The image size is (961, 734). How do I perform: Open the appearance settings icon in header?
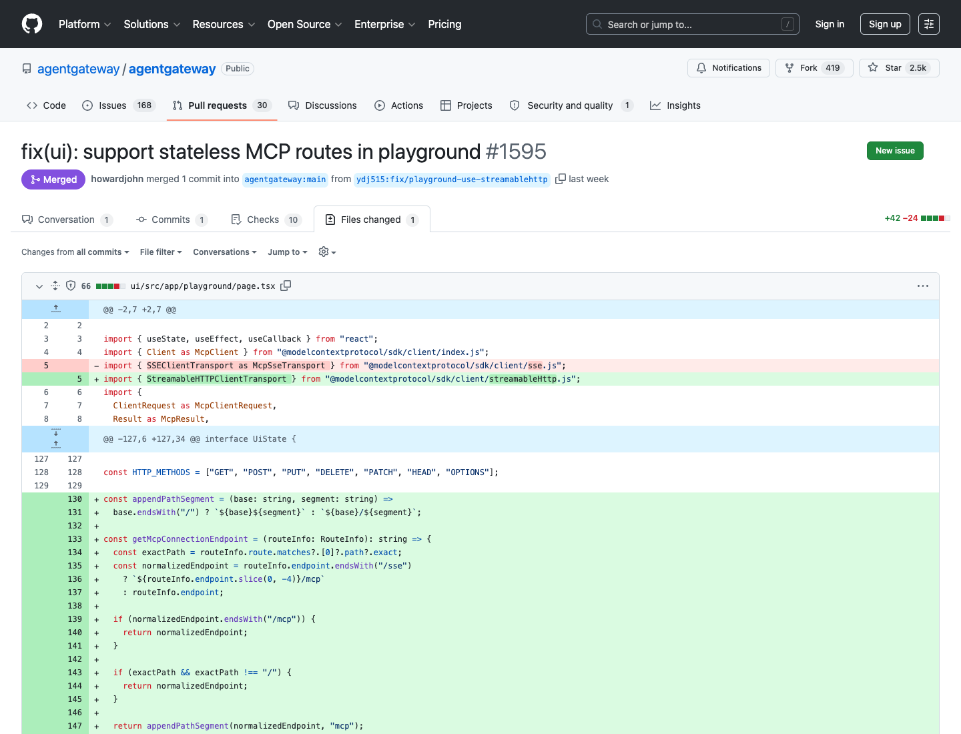[x=929, y=24]
